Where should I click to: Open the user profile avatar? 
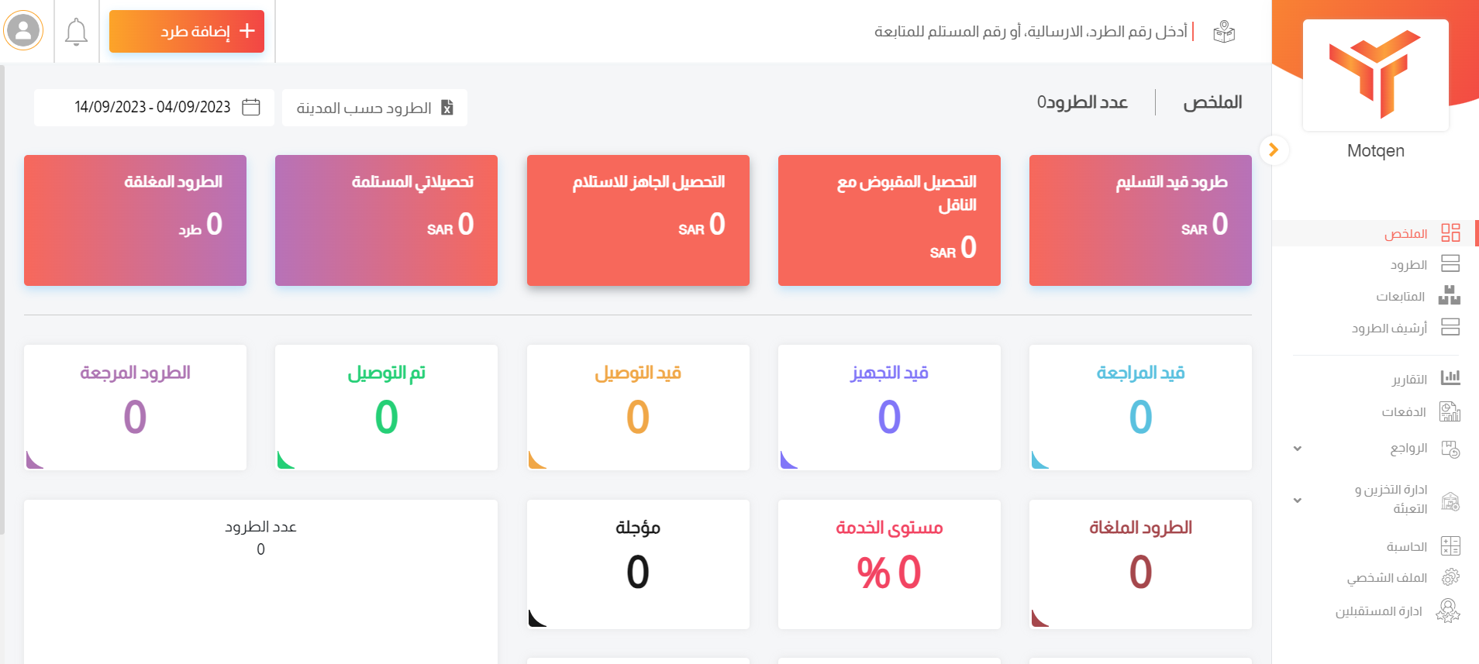point(23,31)
